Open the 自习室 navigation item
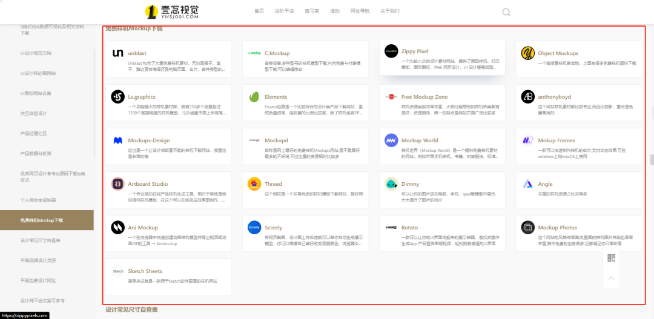 312,12
